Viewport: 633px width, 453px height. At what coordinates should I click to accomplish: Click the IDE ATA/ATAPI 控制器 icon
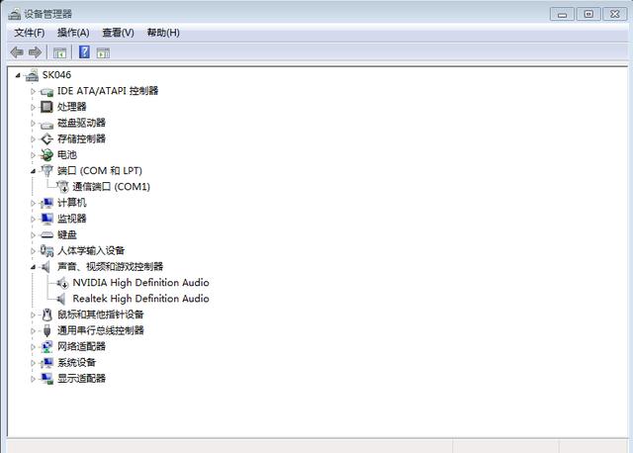[x=46, y=92]
